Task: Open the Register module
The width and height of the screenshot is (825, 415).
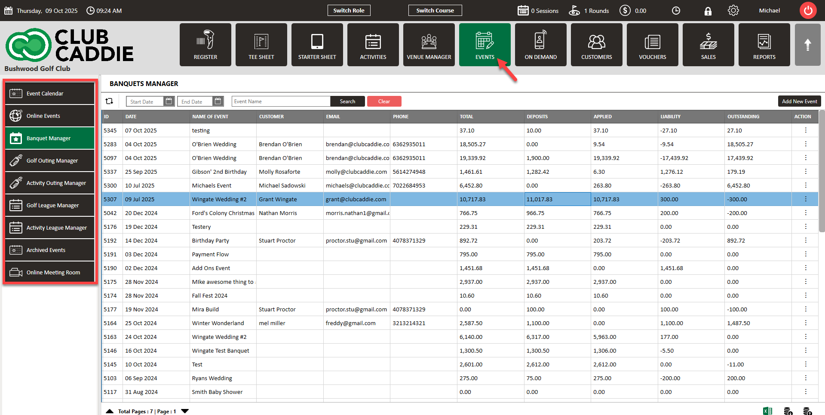Action: click(x=205, y=45)
